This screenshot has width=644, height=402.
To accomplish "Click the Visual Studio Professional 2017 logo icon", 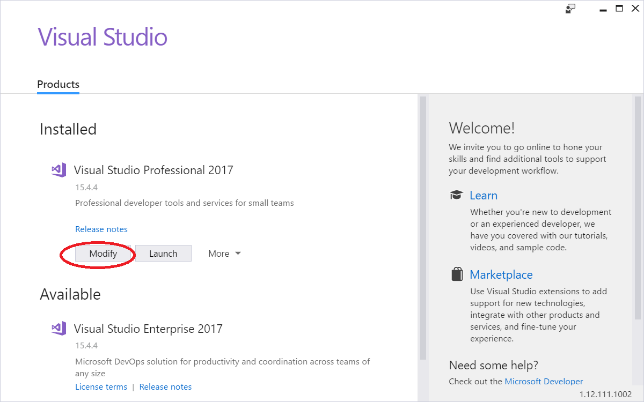I will (58, 170).
